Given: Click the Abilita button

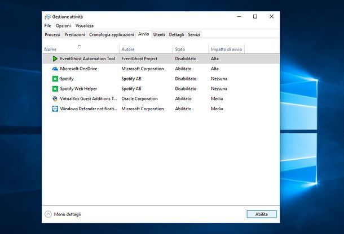Looking at the screenshot, I should click(x=262, y=214).
